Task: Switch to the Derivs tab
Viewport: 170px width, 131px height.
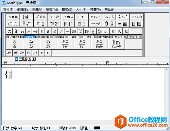Action: (29, 37)
